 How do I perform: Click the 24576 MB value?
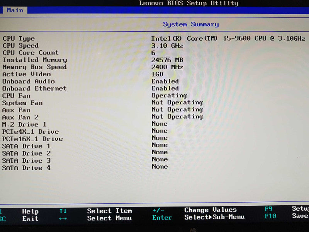pos(167,60)
